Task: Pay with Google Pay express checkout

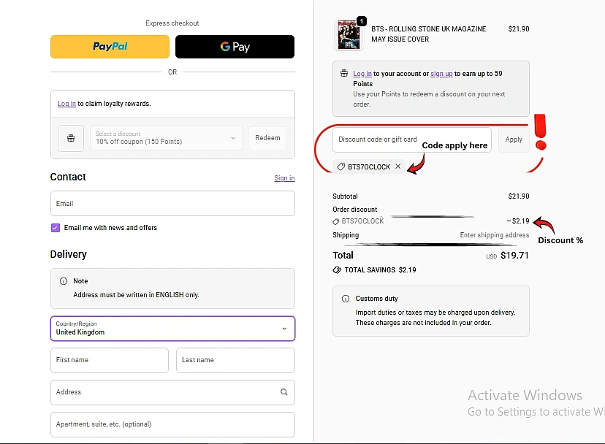Action: 235,47
